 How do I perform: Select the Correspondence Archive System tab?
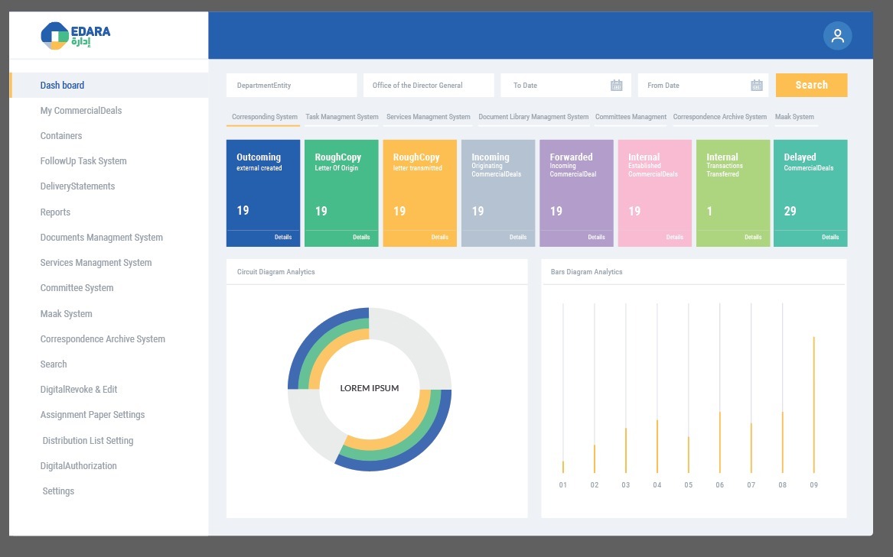(719, 117)
